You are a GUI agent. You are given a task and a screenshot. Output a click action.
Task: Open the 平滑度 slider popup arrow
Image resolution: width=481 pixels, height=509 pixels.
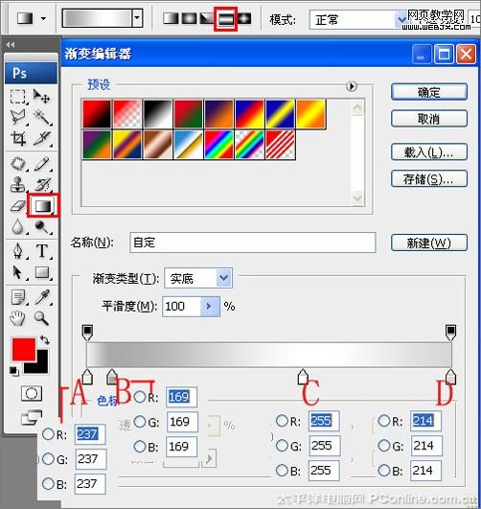tap(210, 306)
